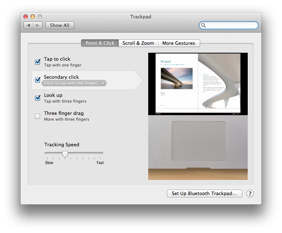The width and height of the screenshot is (282, 233).
Task: Click the 'Secondary click' label
Action: click(x=62, y=77)
